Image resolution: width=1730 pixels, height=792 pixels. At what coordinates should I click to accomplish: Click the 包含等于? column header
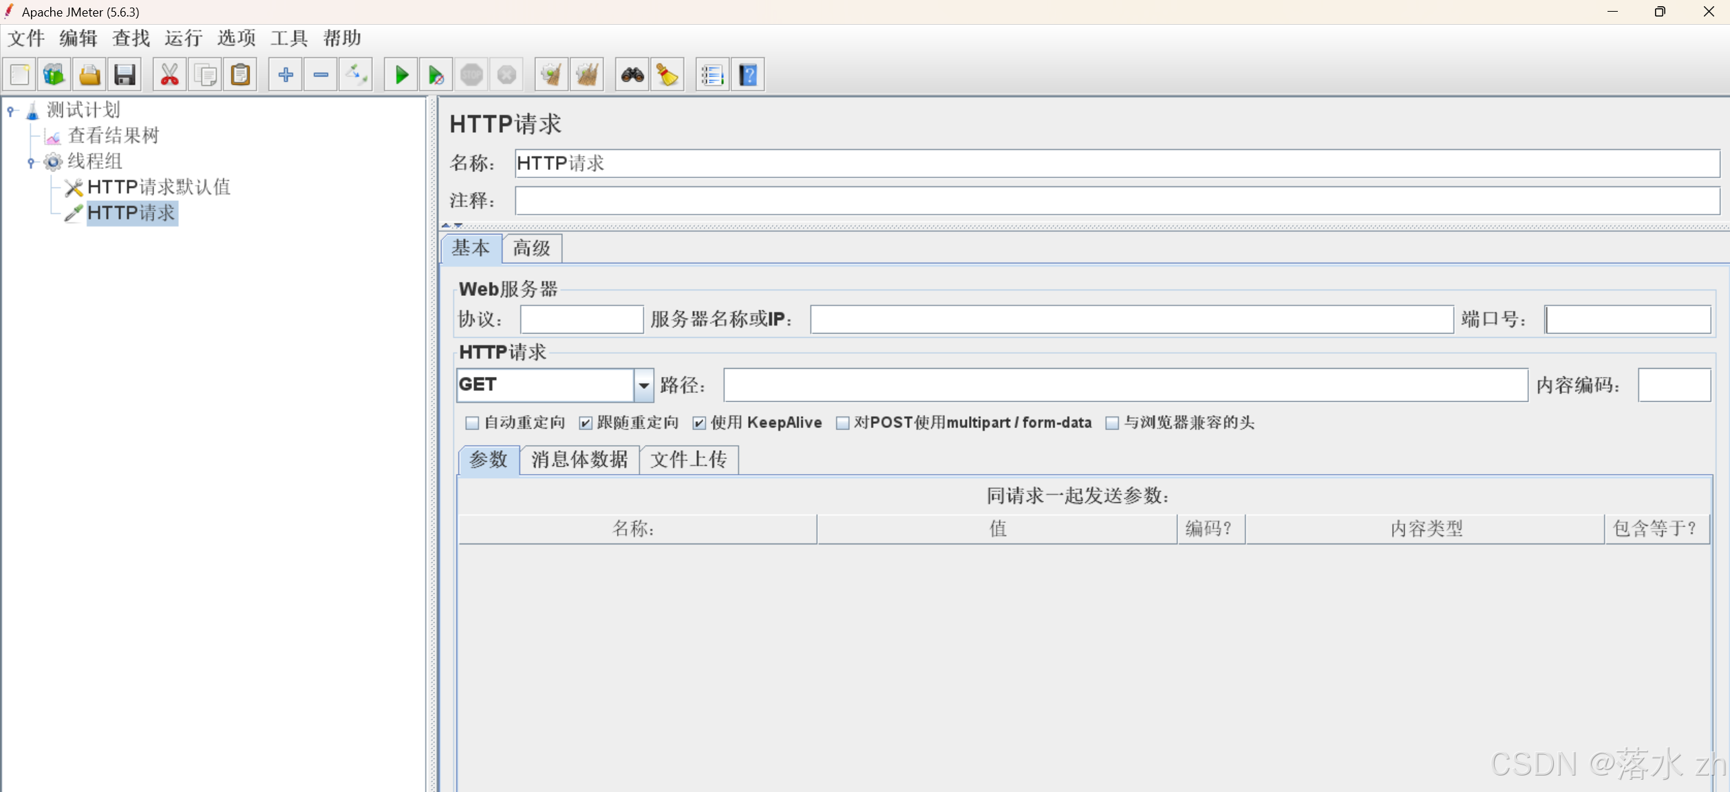pos(1657,529)
